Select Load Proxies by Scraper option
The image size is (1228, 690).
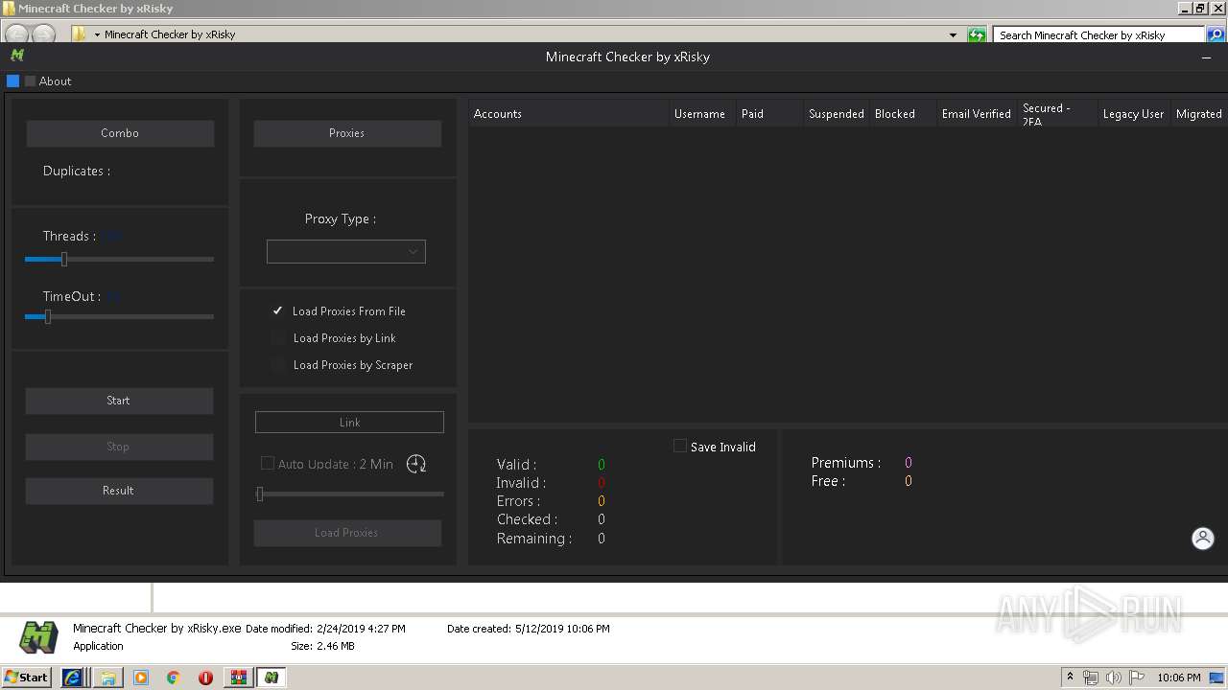coord(342,365)
